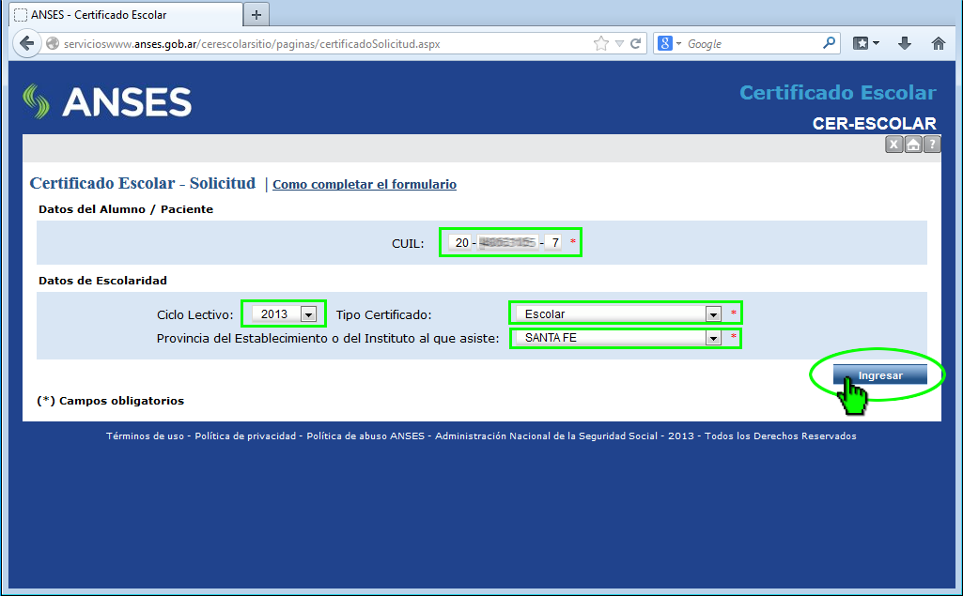
Task: Open the Provincia SANTA FE dropdown
Action: tap(619, 338)
